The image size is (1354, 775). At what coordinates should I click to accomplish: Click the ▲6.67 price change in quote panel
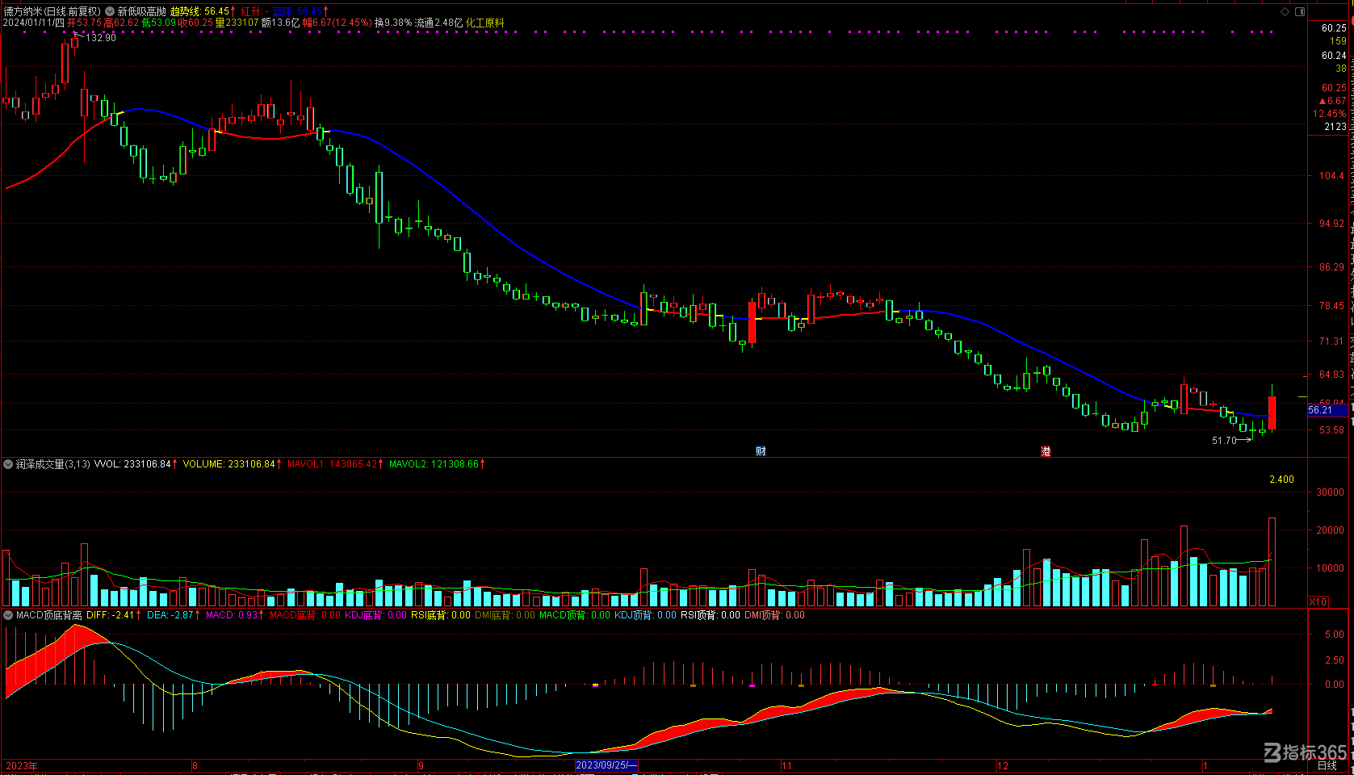1332,101
